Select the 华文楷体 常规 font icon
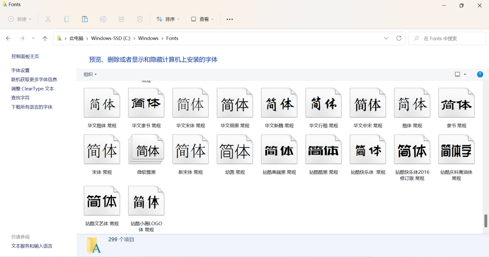The image size is (489, 257). point(102,103)
